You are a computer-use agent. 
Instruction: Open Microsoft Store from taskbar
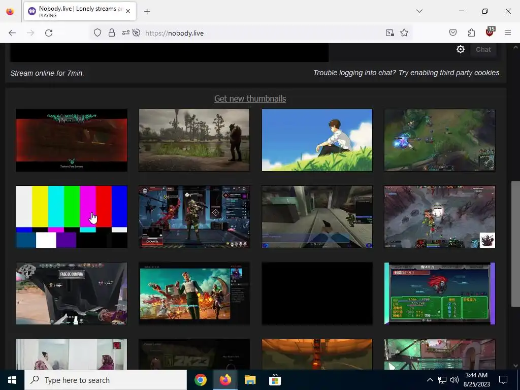[275, 380]
